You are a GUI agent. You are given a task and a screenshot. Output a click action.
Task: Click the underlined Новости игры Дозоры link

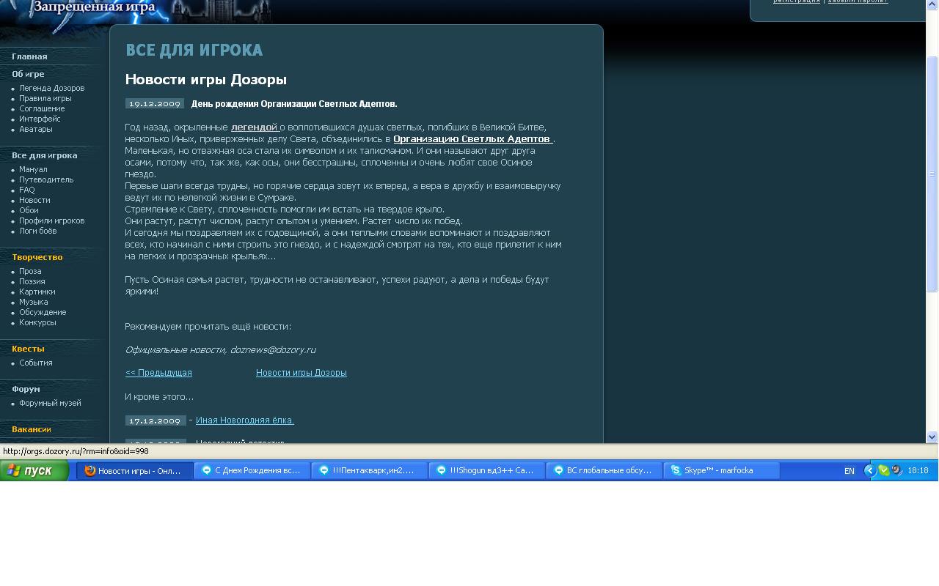pyautogui.click(x=302, y=373)
